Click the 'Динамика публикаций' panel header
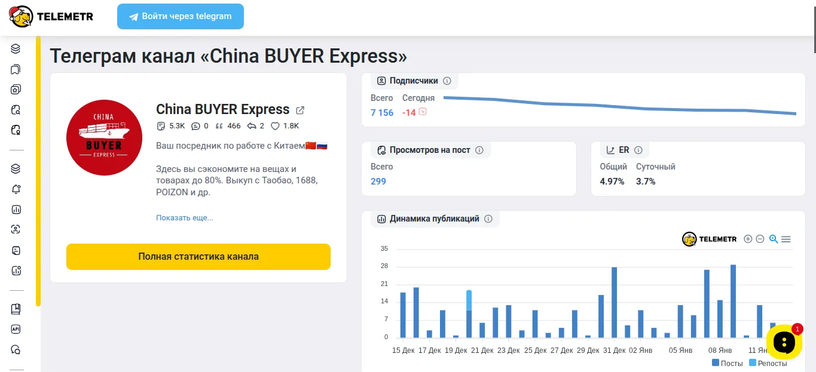Viewport: 816px width, 372px height. [x=435, y=219]
